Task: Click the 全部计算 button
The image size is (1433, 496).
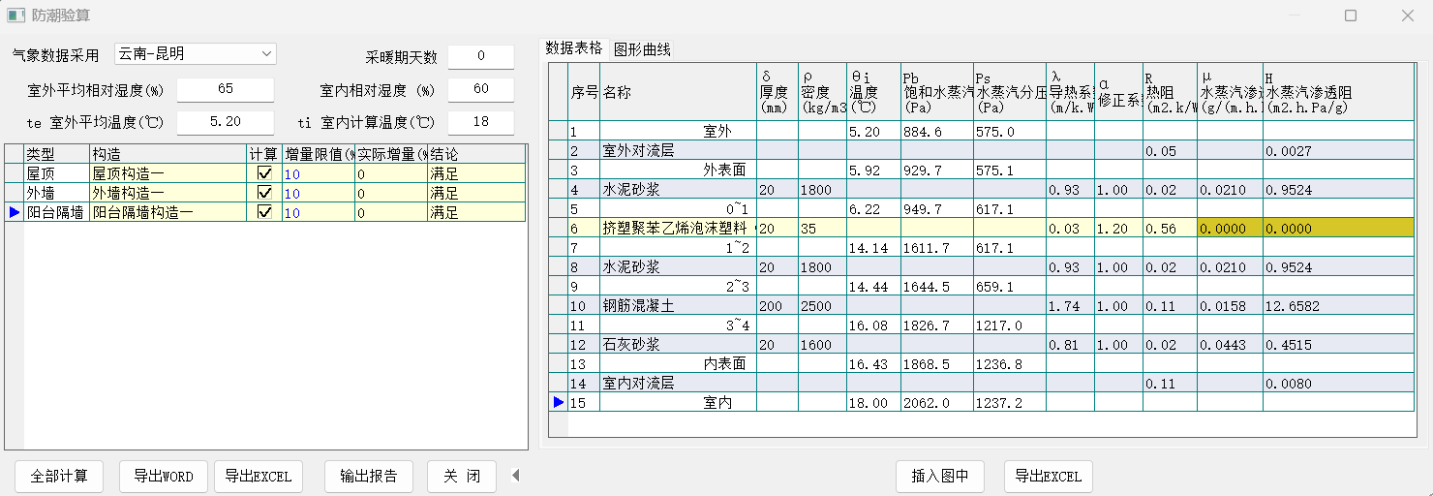Action: click(x=59, y=477)
